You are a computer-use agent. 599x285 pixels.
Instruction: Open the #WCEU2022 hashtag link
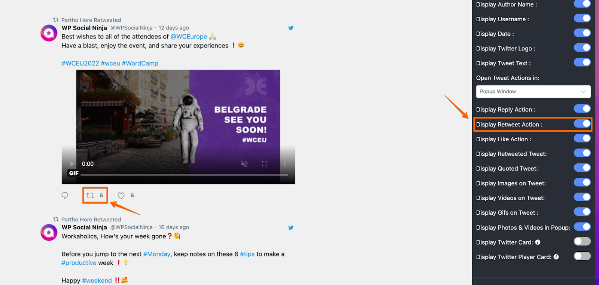pos(80,63)
